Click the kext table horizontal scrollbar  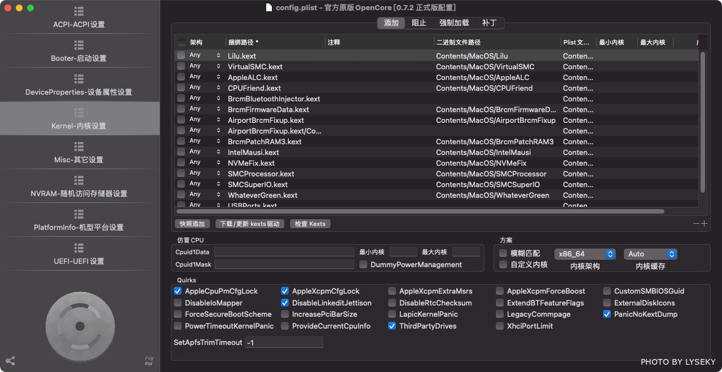tap(421, 211)
